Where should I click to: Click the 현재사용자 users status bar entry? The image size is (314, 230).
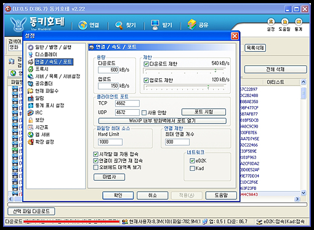click(x=161, y=221)
